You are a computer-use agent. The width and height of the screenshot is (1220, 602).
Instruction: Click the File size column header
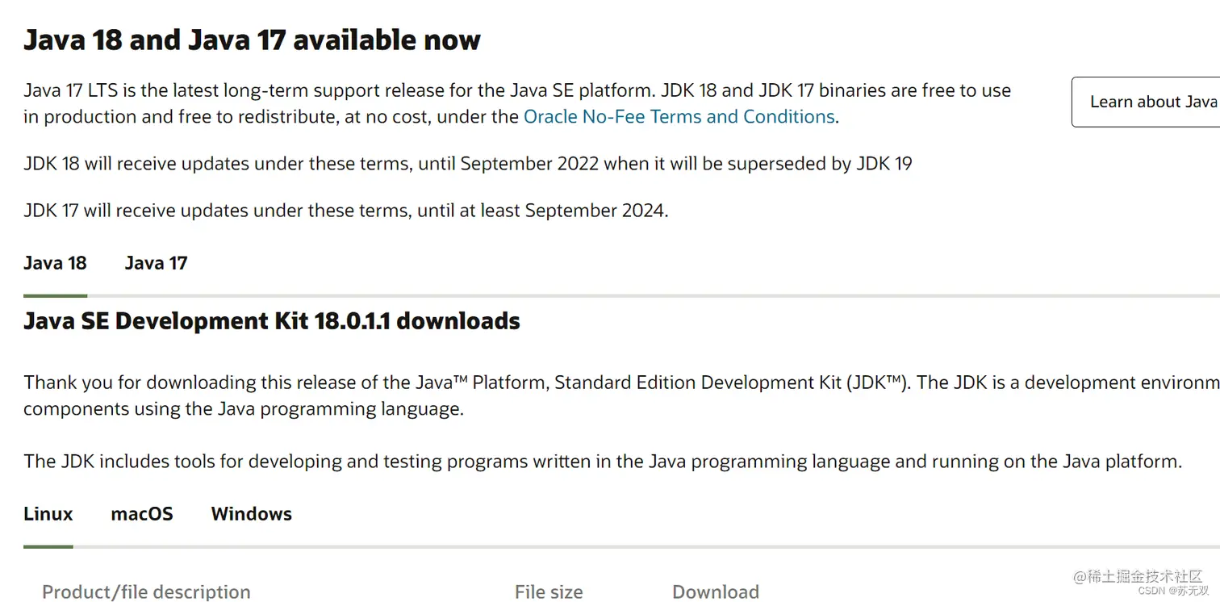tap(549, 592)
